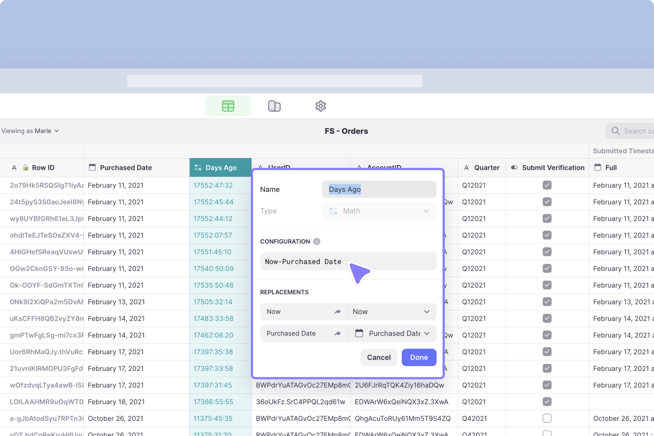654x436 pixels.
Task: Open the Type dropdown showing Math
Action: (379, 211)
